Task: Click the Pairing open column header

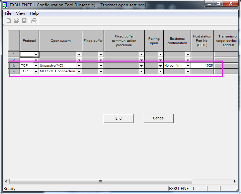Action: tap(154, 41)
